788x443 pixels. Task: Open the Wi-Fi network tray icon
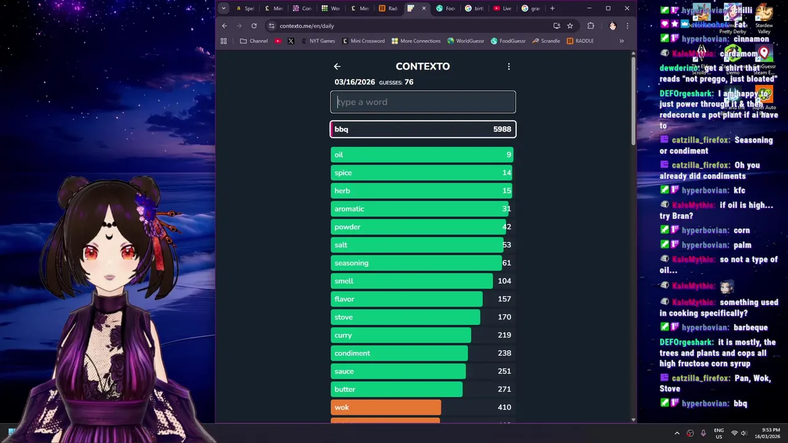(x=734, y=433)
